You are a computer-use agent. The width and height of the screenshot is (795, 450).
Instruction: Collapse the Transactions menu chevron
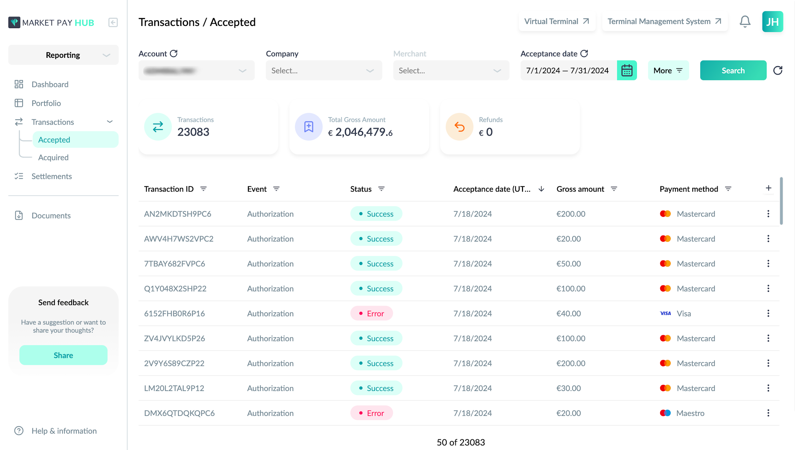pos(110,122)
